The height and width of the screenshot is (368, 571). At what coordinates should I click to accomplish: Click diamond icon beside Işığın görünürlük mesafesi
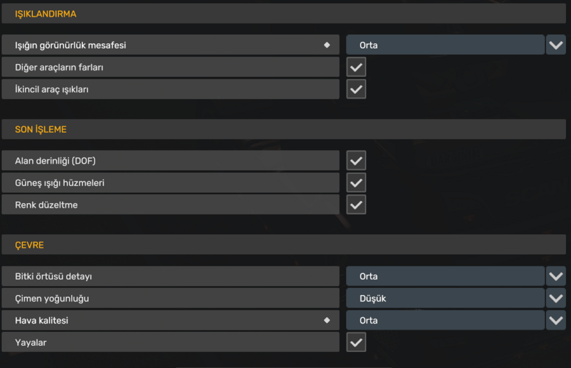(x=327, y=45)
